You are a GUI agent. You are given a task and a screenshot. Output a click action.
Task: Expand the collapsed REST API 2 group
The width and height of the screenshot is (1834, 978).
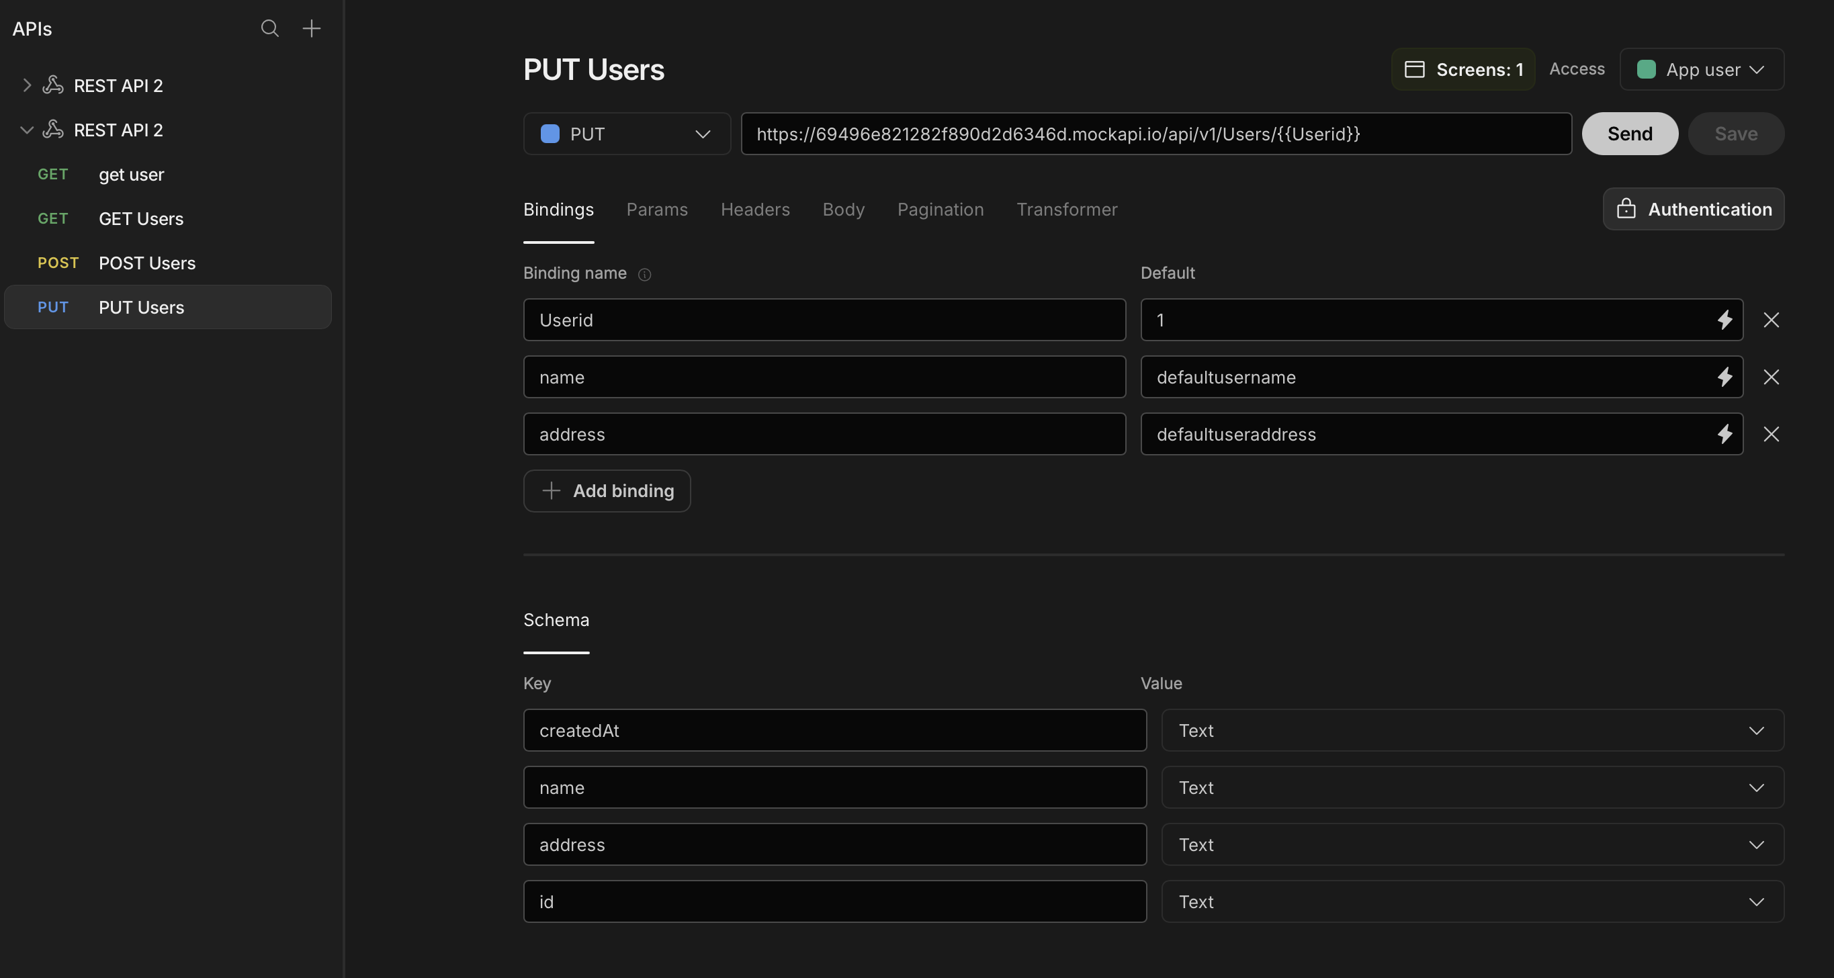[x=26, y=85]
